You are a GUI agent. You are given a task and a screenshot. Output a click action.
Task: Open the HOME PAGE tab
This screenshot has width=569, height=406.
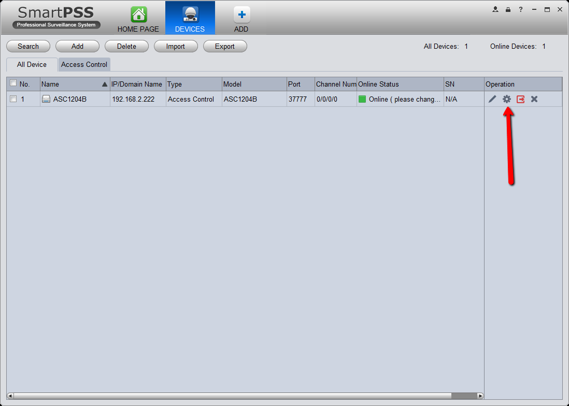(138, 19)
